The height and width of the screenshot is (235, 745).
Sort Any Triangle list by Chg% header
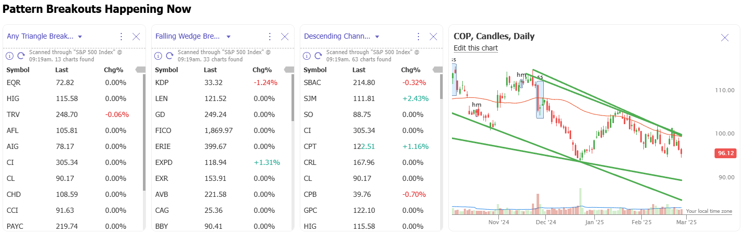[x=114, y=70]
